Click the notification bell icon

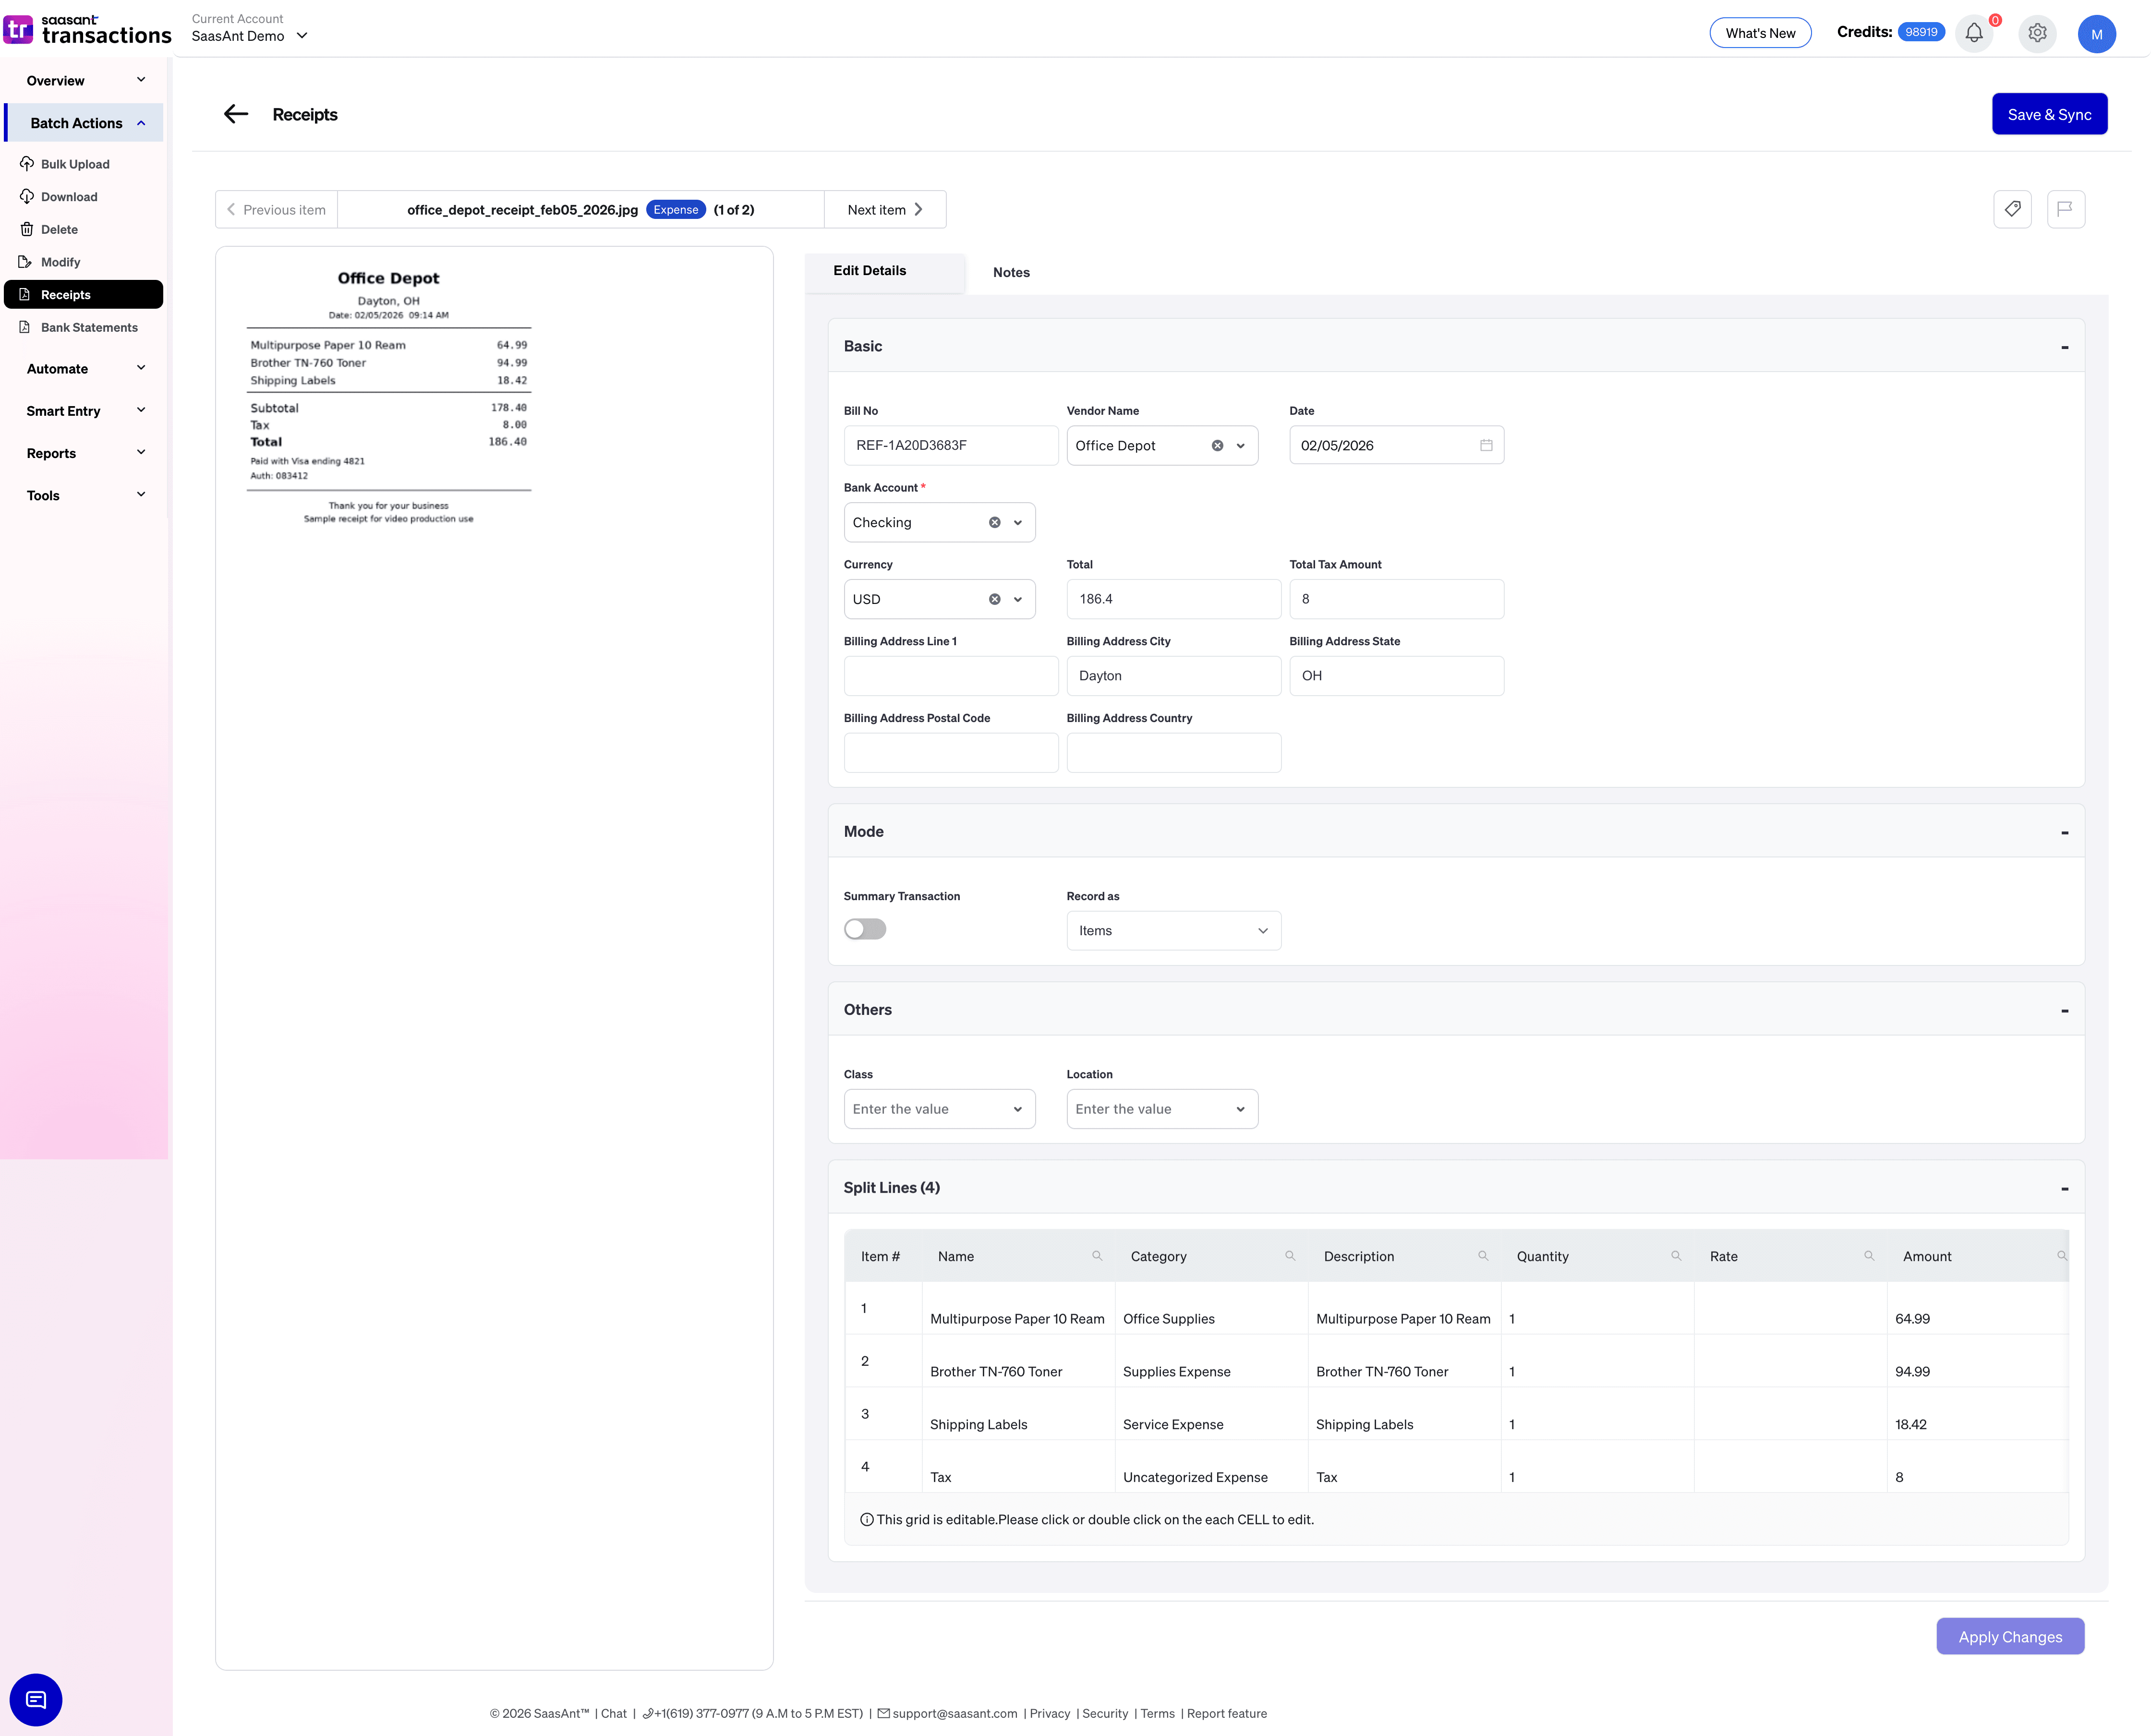[x=1973, y=33]
